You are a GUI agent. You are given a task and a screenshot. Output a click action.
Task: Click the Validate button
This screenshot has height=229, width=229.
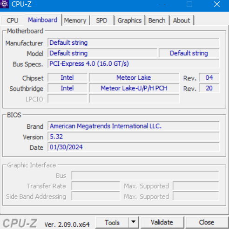click(162, 222)
